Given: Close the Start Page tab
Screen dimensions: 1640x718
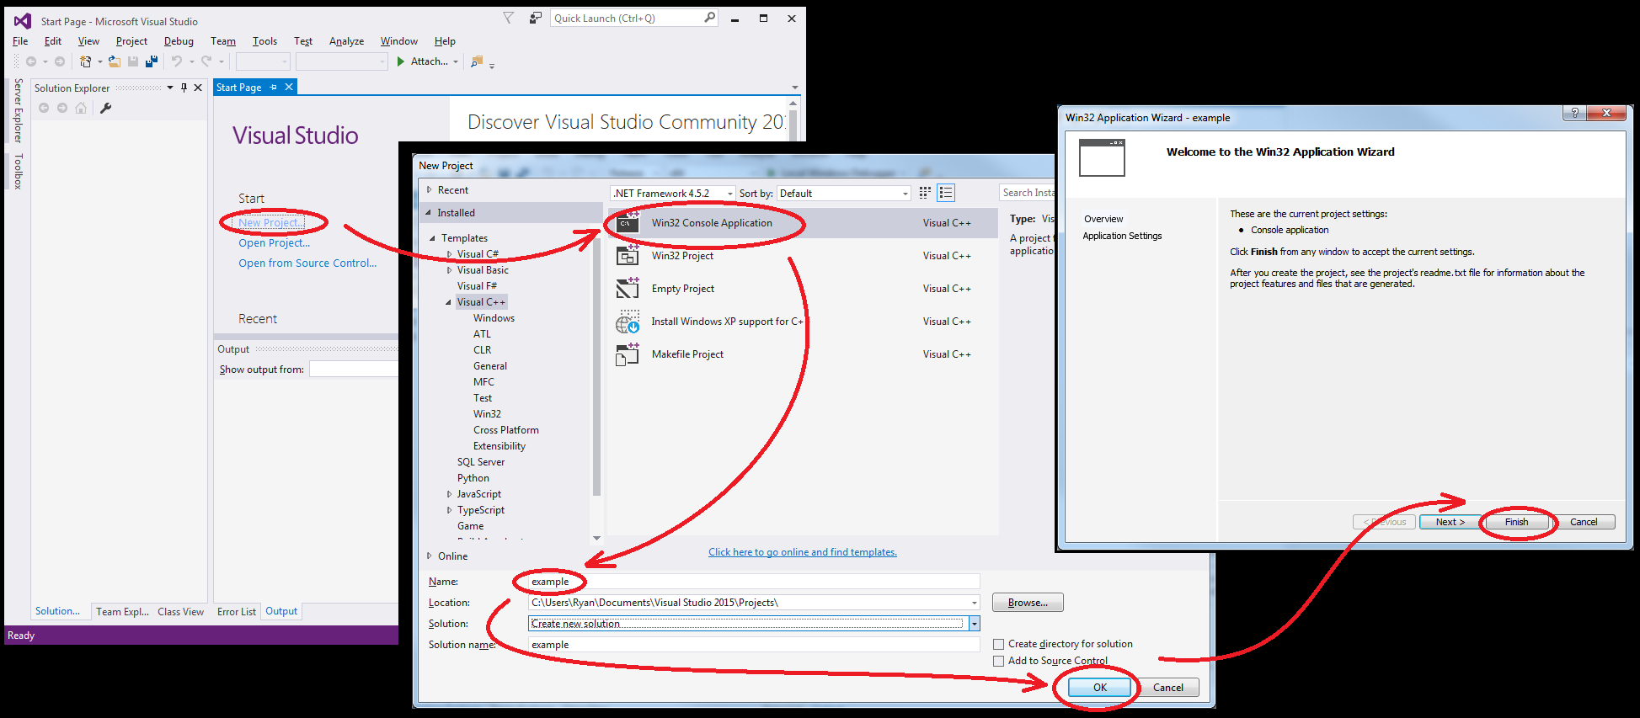Looking at the screenshot, I should pos(289,87).
